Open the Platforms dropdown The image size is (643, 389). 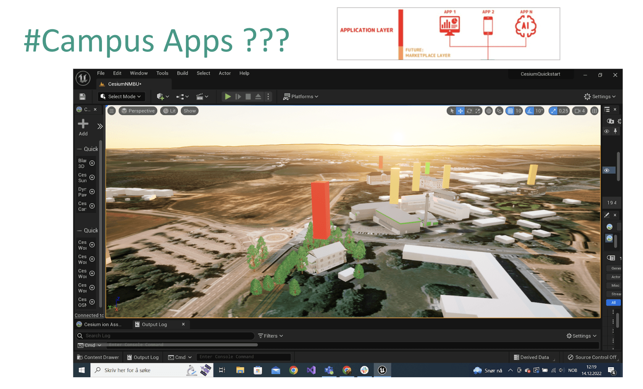(x=300, y=96)
